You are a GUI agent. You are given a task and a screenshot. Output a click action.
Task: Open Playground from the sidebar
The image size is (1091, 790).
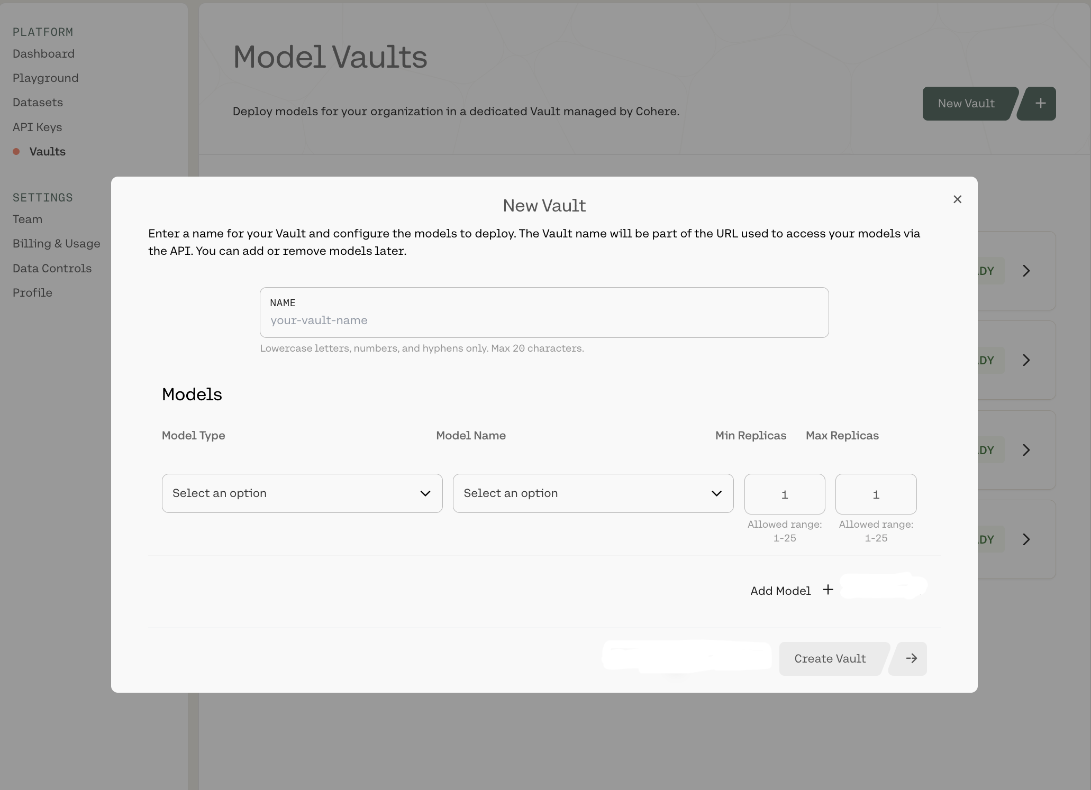[46, 78]
